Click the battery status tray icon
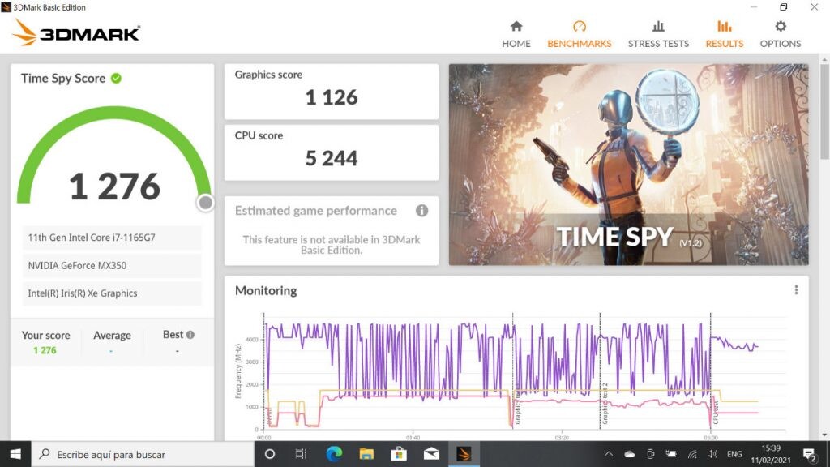Screen dimensions: 830x467 [x=670, y=454]
